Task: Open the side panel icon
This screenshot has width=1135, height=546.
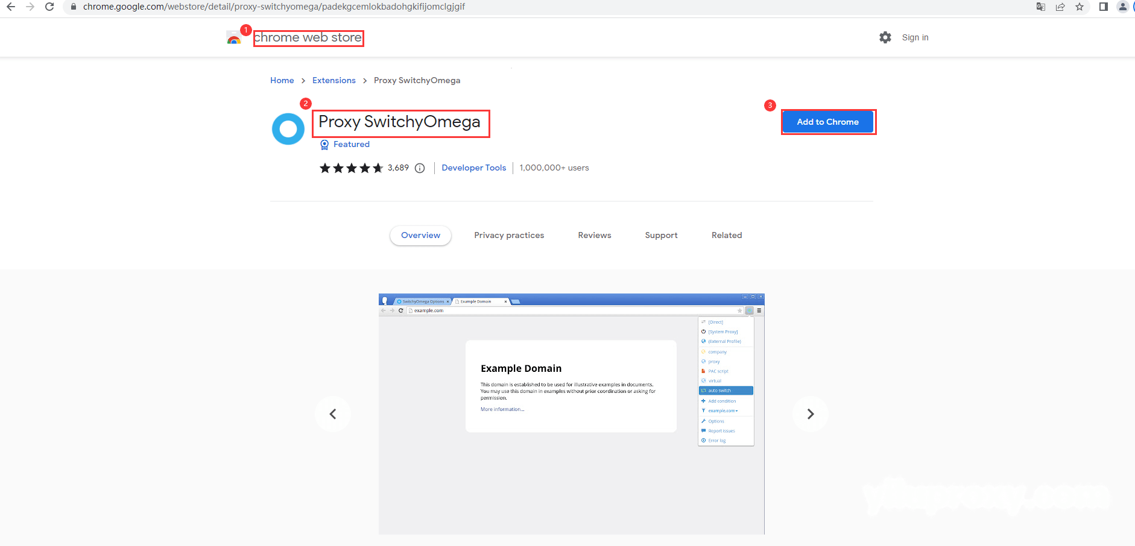Action: (1103, 7)
